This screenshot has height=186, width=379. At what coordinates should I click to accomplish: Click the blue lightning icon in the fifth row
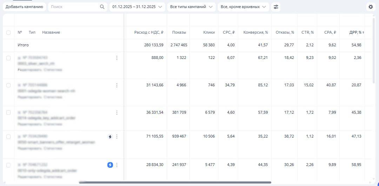pos(110,165)
